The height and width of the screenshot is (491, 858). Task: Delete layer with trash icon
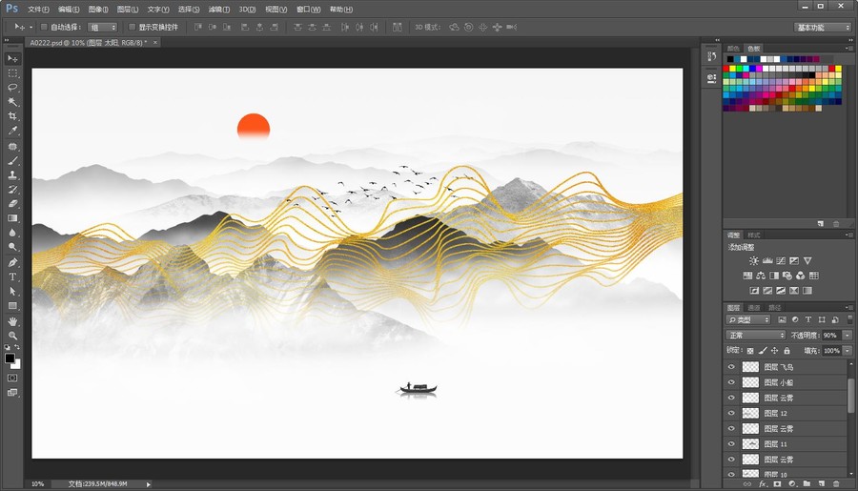[836, 484]
